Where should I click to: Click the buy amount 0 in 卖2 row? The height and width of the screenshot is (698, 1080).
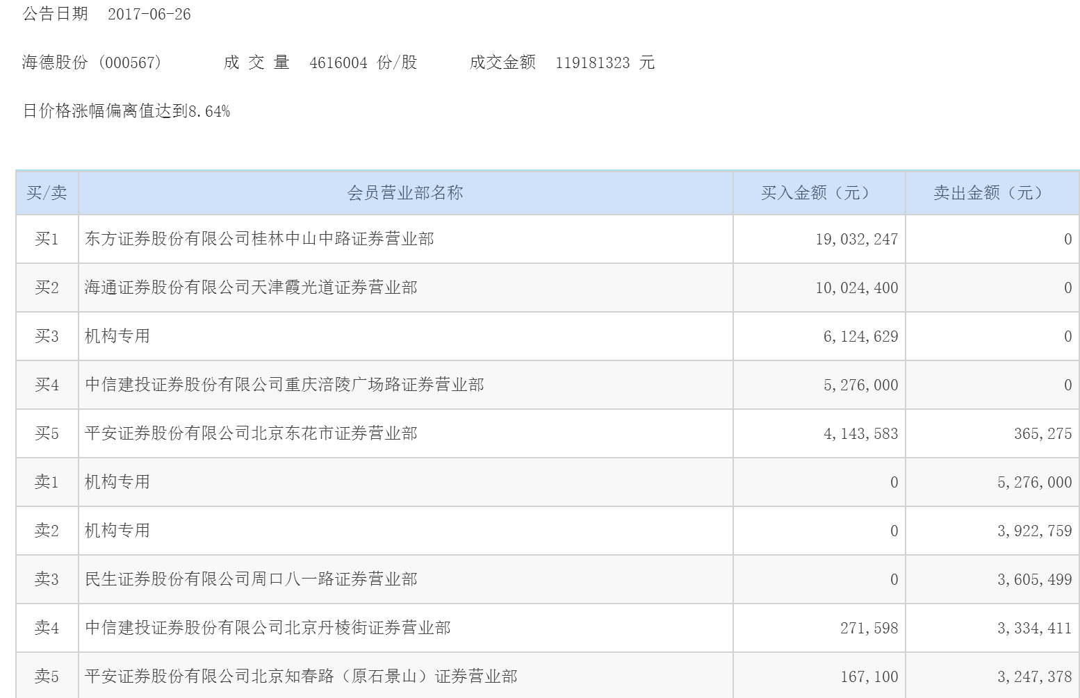(x=894, y=531)
